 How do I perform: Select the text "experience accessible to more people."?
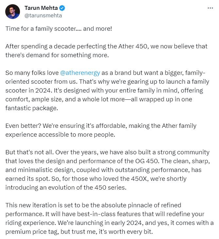(60, 135)
